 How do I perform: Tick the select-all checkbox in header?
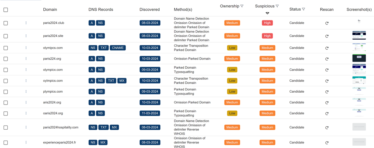point(6,10)
